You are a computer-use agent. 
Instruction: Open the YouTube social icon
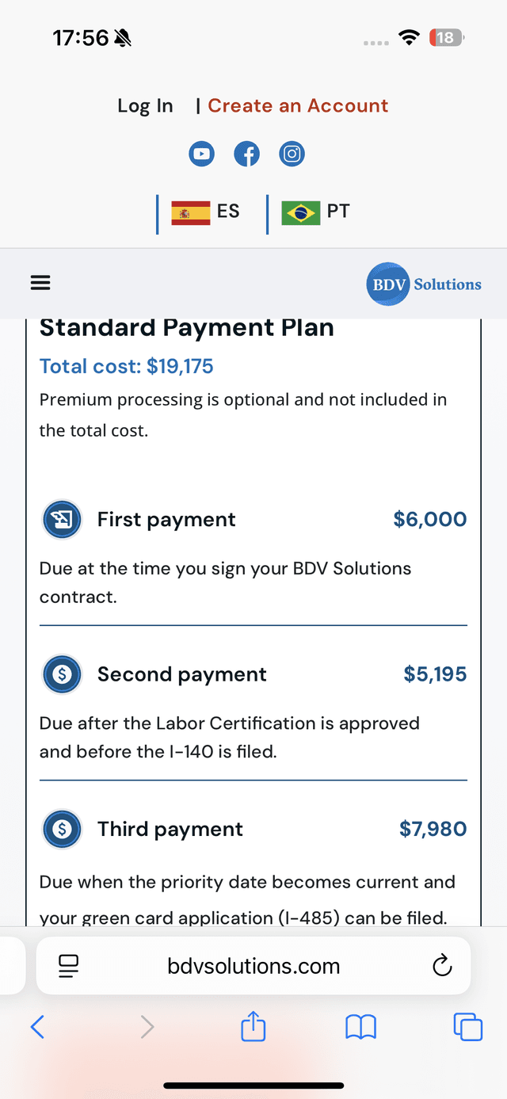coord(202,154)
